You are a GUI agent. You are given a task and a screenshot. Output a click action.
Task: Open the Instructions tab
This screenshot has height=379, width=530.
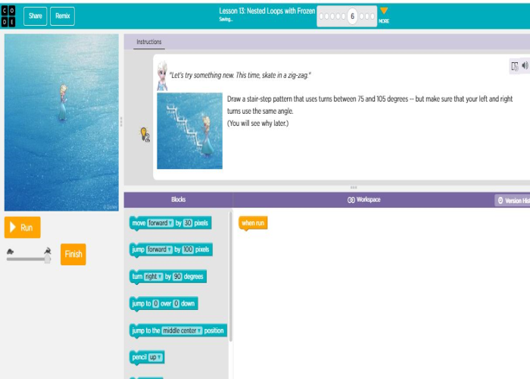pyautogui.click(x=148, y=42)
